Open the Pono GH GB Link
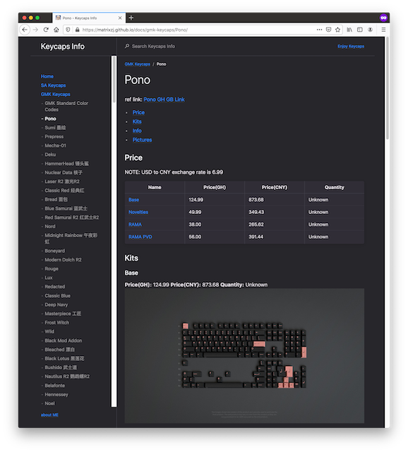The image size is (408, 452). [x=164, y=100]
